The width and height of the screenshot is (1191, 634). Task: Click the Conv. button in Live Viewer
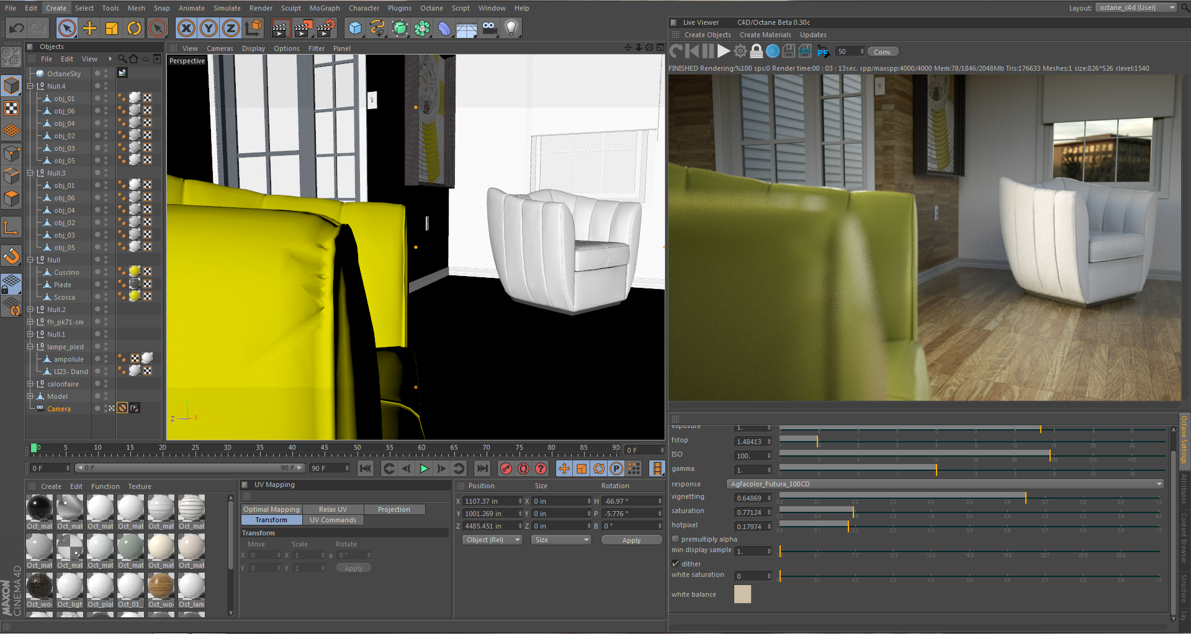pyautogui.click(x=883, y=52)
